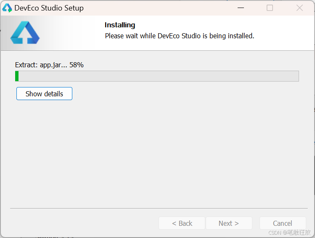The height and width of the screenshot is (238, 315).
Task: Click the CSDN watermark text at bottom right
Action: tap(289, 233)
